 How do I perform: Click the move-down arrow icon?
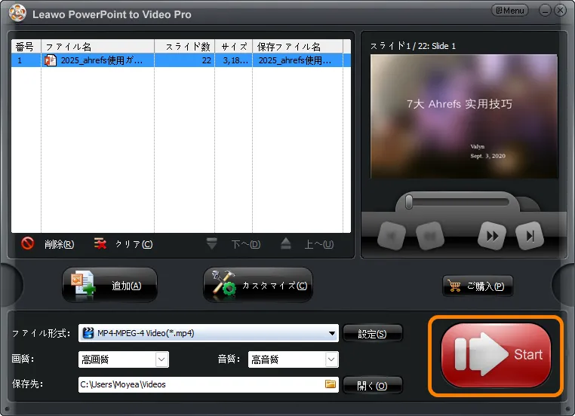[211, 243]
